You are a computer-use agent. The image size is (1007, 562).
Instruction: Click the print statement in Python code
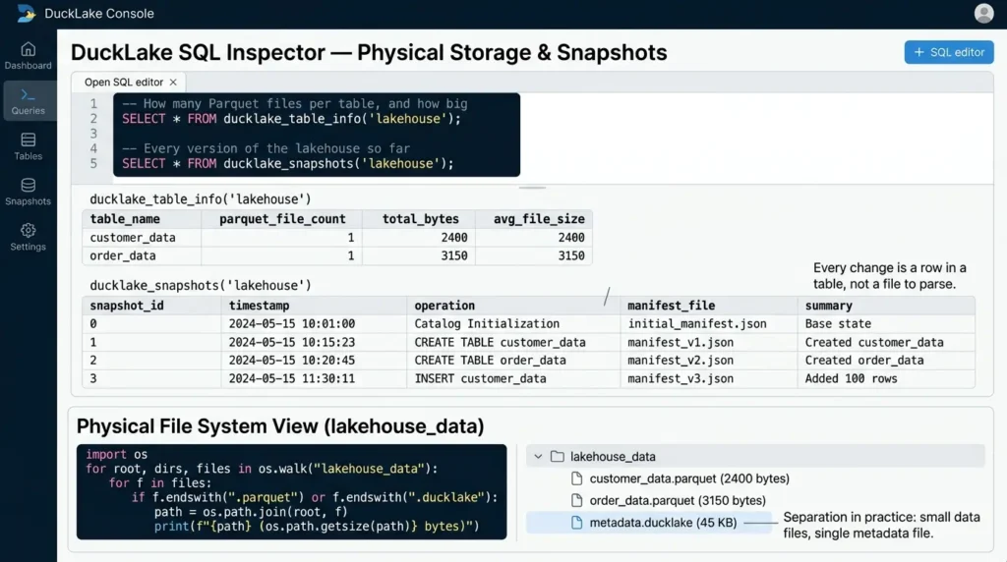pos(317,526)
